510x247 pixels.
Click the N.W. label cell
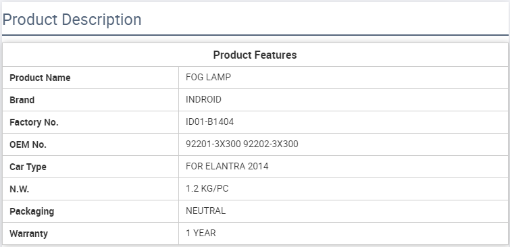pos(91,189)
